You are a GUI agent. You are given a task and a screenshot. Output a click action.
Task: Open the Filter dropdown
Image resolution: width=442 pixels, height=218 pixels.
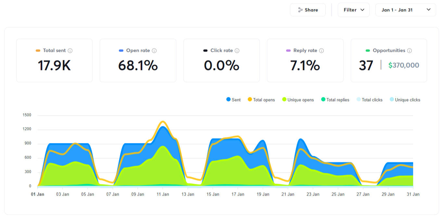coord(353,10)
